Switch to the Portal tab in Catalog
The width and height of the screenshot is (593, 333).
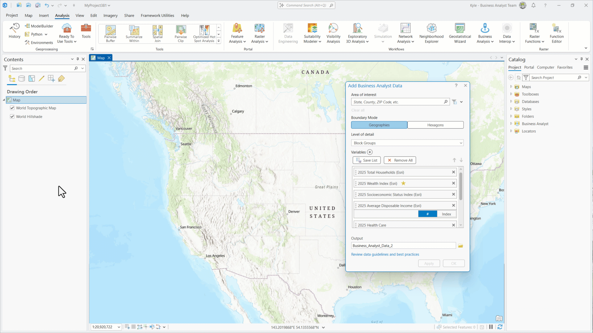[x=529, y=67]
